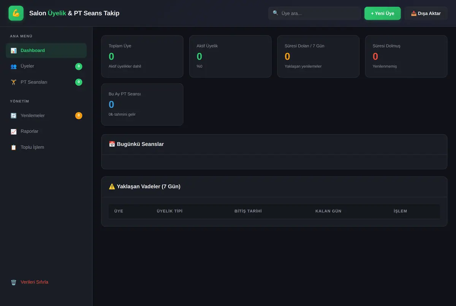Click the Toplu İşlem clipboard icon
The width and height of the screenshot is (456, 306).
(x=14, y=147)
